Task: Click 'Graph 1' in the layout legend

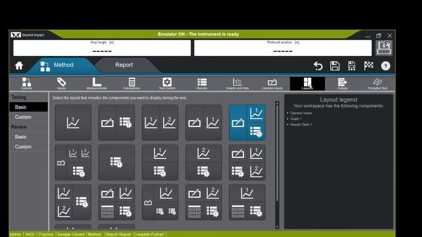Action: pyautogui.click(x=296, y=118)
